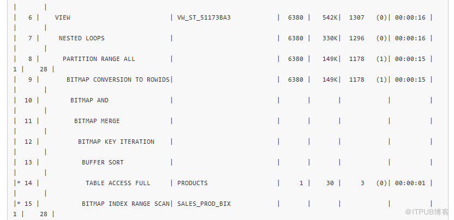The image size is (454, 220).
Task: Click row id 15 with asterisk
Action: click(25, 204)
